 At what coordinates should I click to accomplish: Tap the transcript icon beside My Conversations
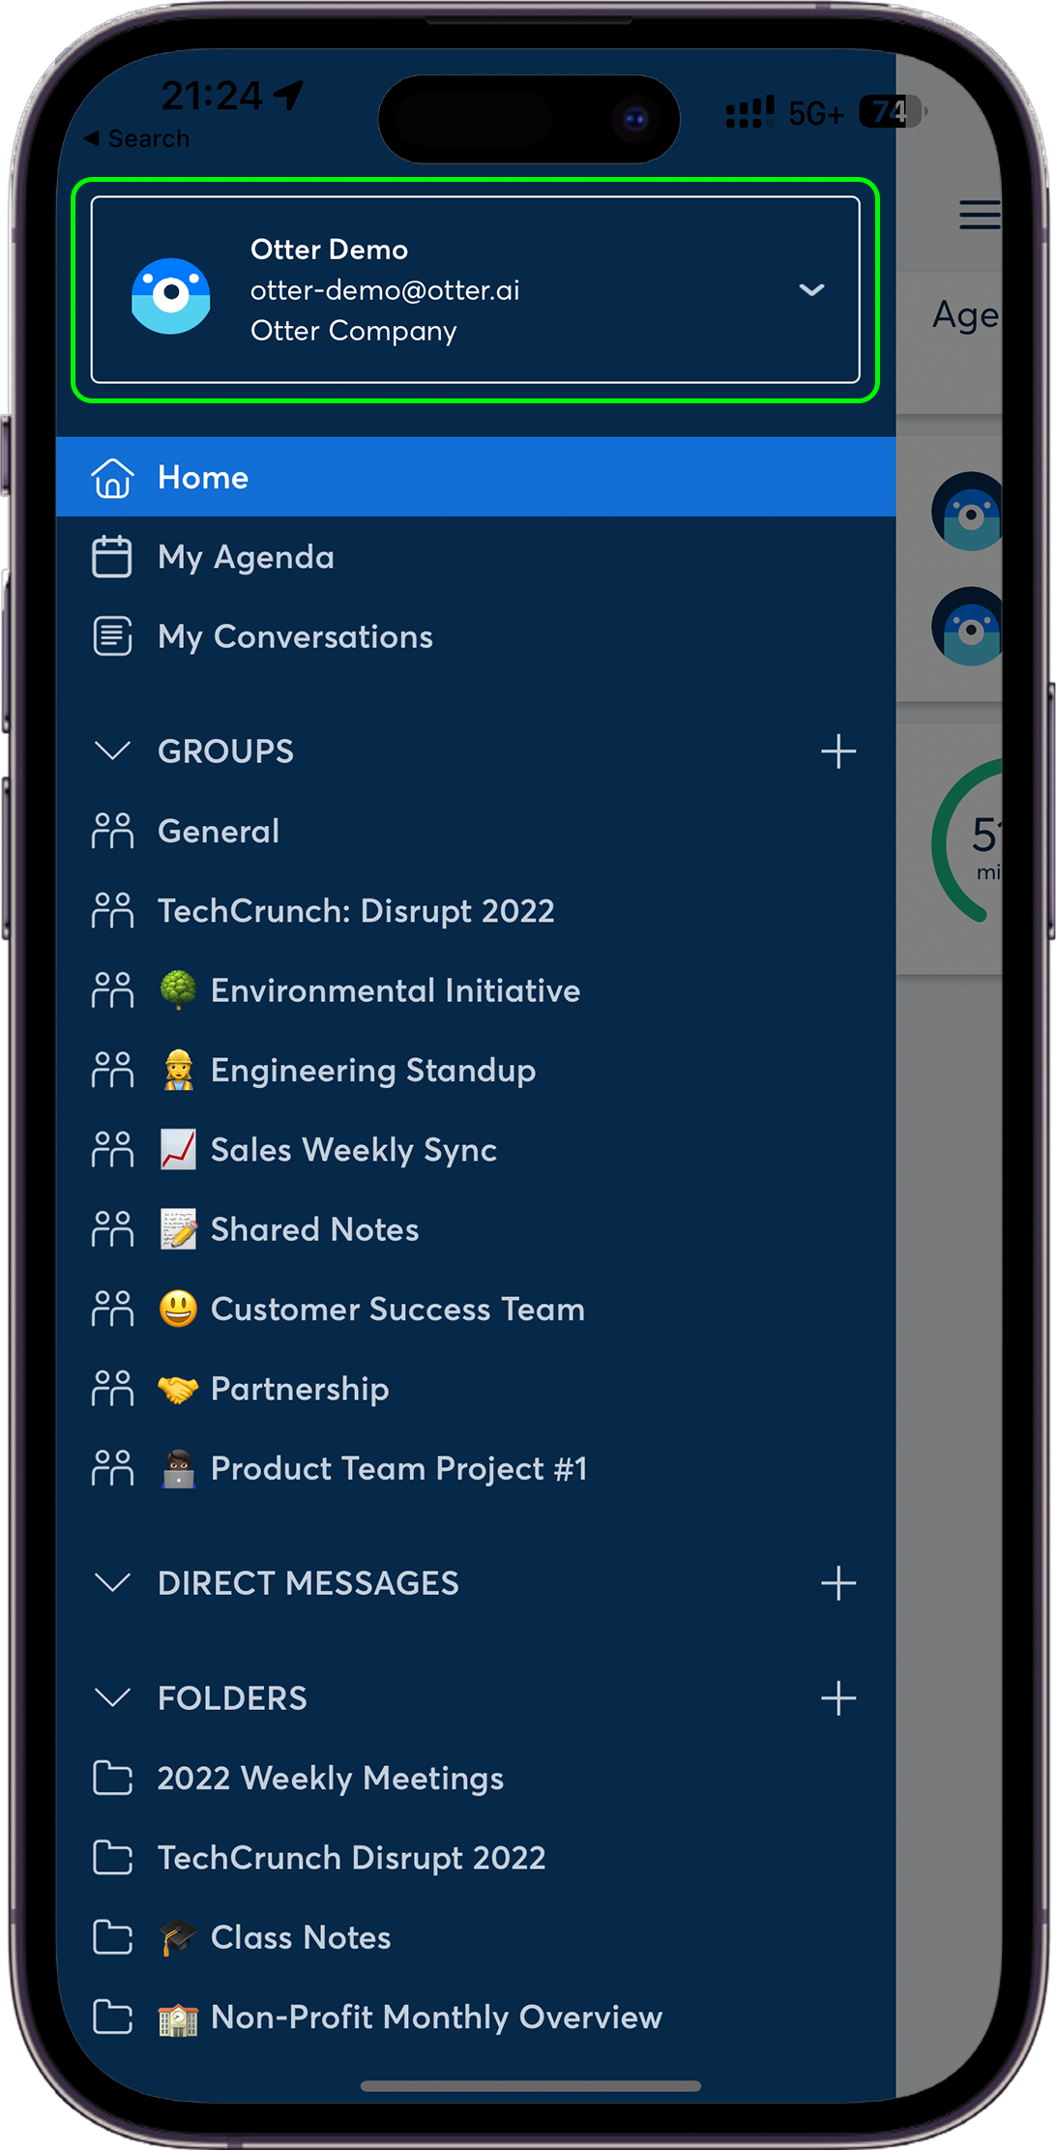112,636
